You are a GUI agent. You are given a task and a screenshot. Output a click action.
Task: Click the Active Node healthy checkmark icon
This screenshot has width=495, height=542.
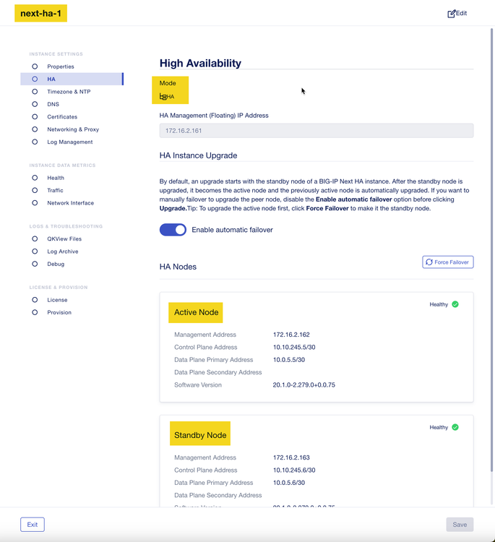455,304
